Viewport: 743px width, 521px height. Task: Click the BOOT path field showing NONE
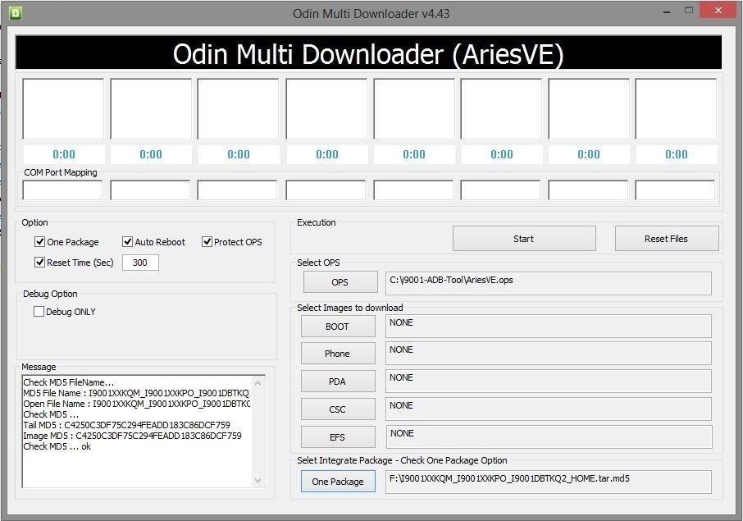(549, 327)
